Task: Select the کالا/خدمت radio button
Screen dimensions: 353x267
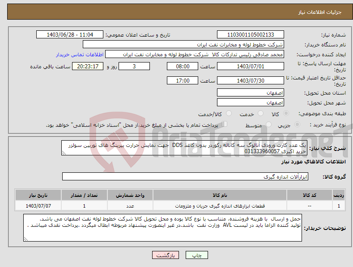Action: [229, 113]
